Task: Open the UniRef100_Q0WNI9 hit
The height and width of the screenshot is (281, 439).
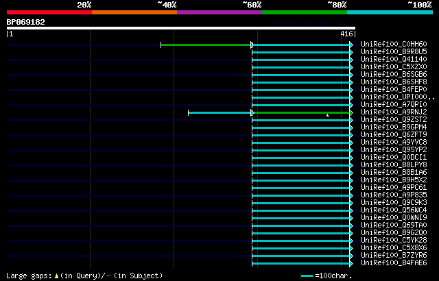Action: tap(394, 218)
